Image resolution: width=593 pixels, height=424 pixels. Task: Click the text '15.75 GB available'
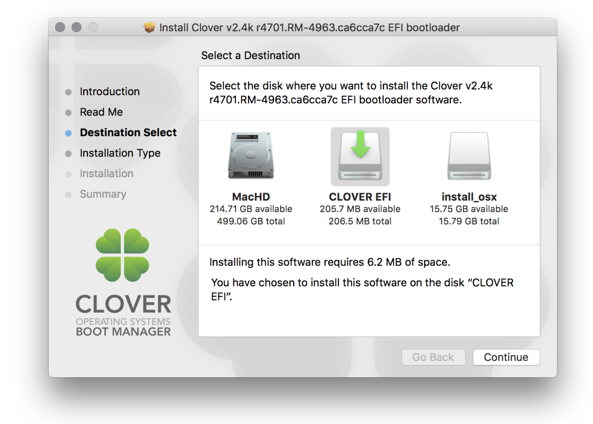point(469,209)
